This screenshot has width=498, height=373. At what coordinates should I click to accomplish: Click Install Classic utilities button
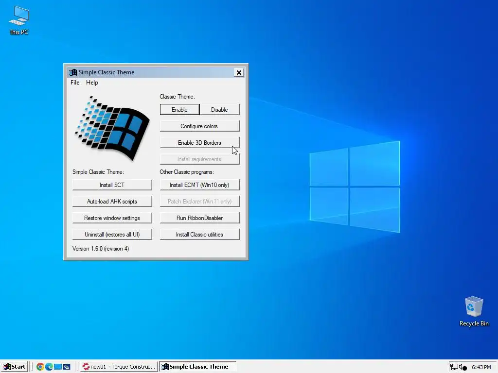click(199, 235)
